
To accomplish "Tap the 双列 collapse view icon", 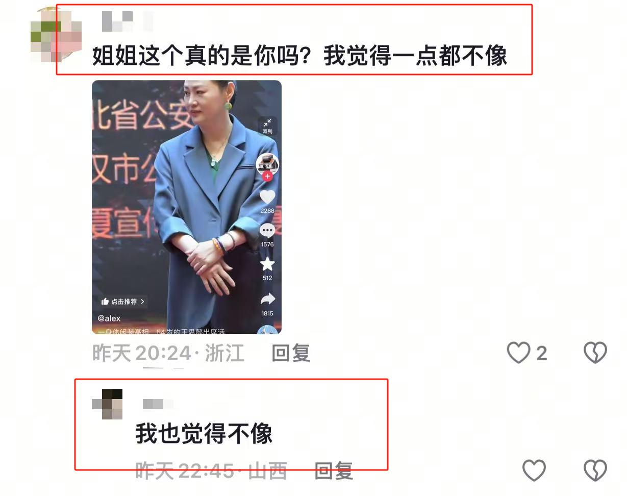I will click(x=267, y=126).
